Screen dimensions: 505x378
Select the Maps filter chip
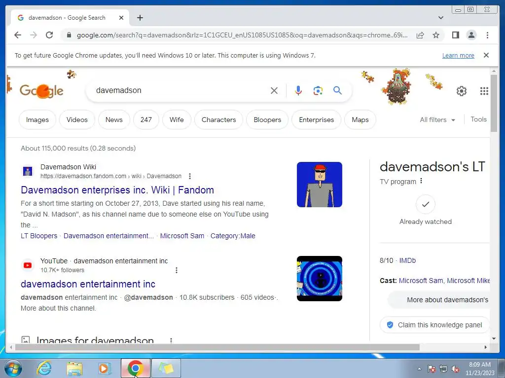pyautogui.click(x=360, y=120)
